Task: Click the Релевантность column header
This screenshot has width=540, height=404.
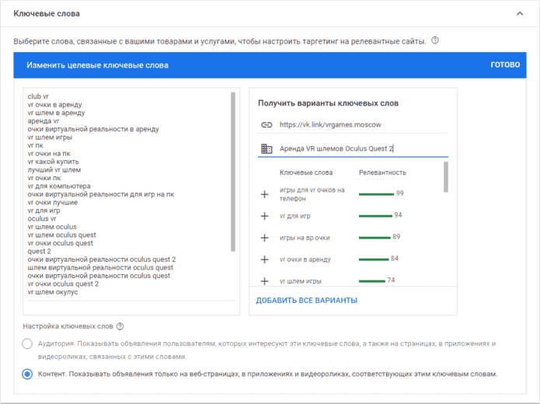Action: [382, 172]
